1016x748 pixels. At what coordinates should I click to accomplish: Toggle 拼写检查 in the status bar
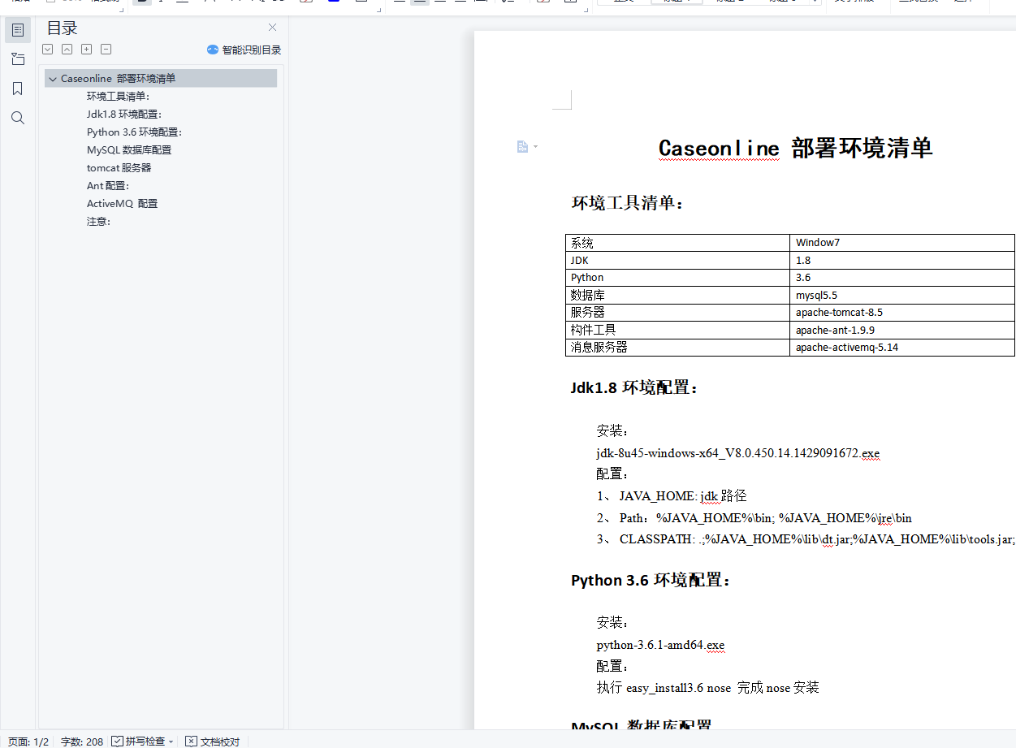[138, 742]
